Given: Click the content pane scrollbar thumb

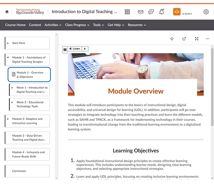Looking at the screenshot, I should coord(212,87).
